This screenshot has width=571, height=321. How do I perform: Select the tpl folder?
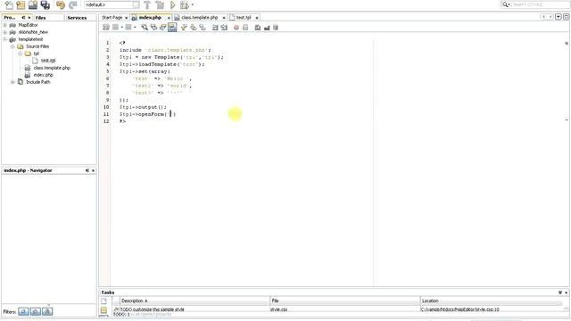click(36, 53)
